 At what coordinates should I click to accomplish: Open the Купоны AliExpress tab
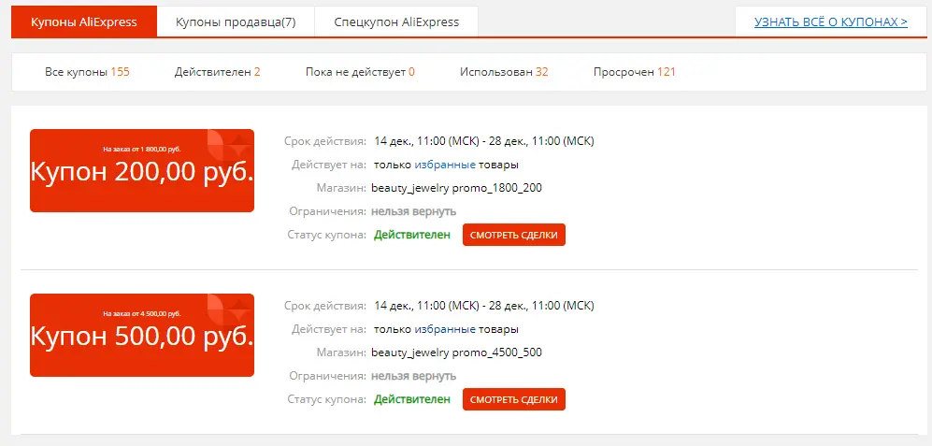coord(84,22)
